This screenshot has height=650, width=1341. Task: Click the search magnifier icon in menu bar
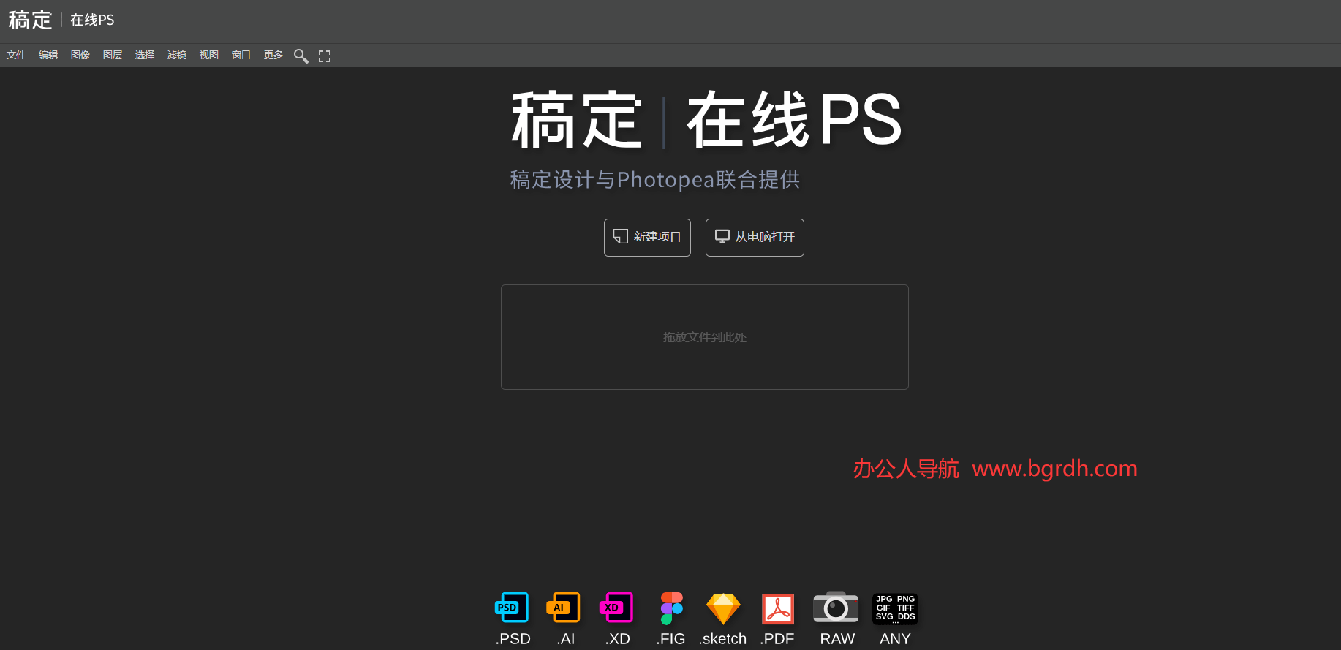point(301,56)
